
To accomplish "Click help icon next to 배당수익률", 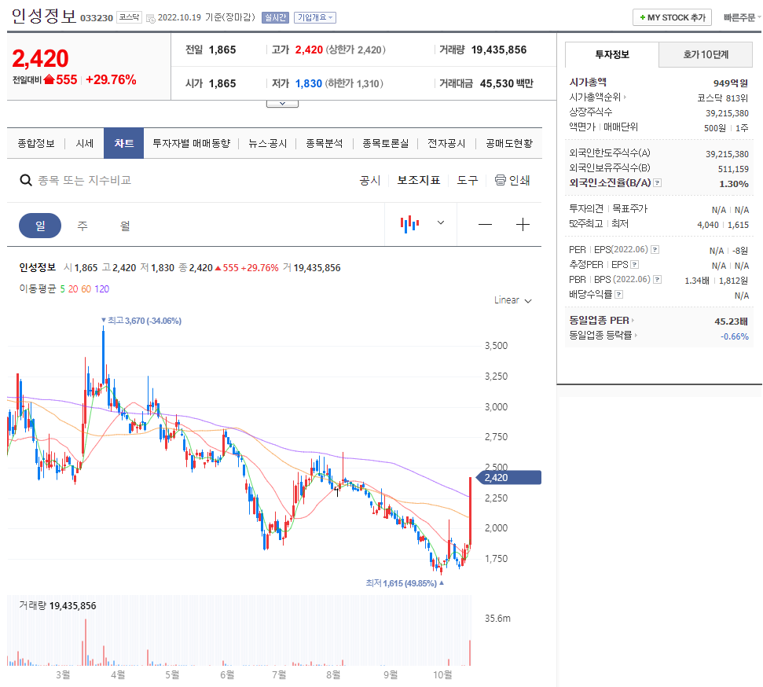I will point(619,295).
